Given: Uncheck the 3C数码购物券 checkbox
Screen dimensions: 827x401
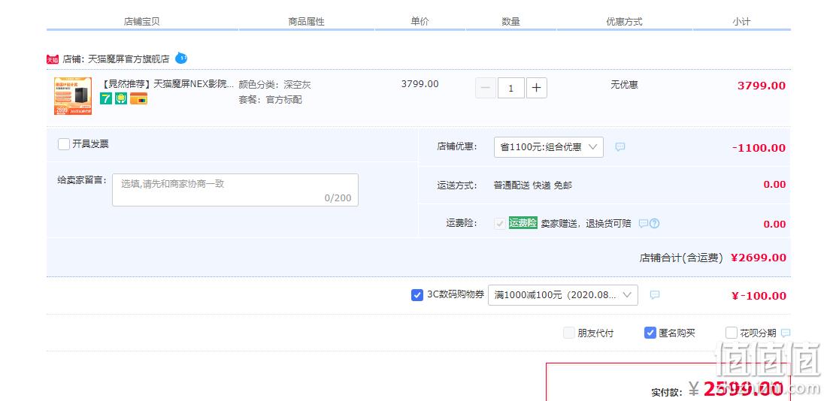Looking at the screenshot, I should [417, 295].
